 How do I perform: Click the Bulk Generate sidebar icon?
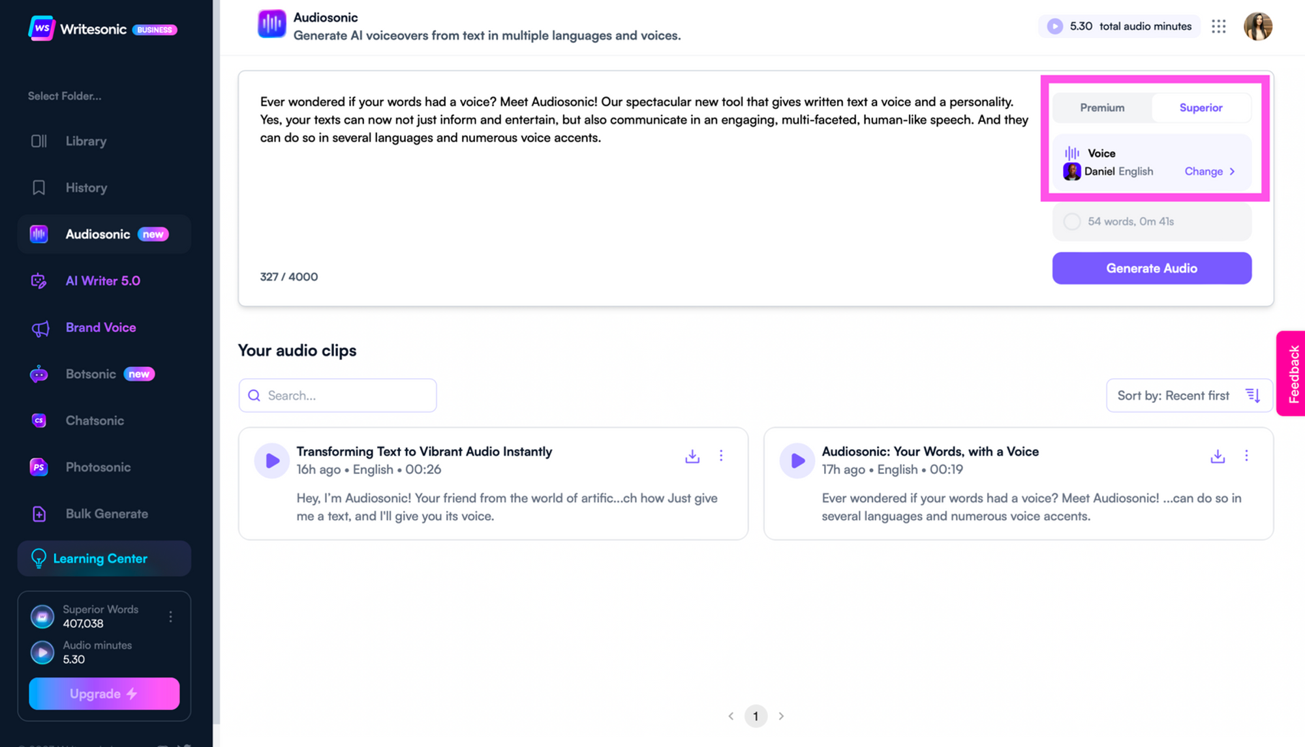[x=38, y=513]
